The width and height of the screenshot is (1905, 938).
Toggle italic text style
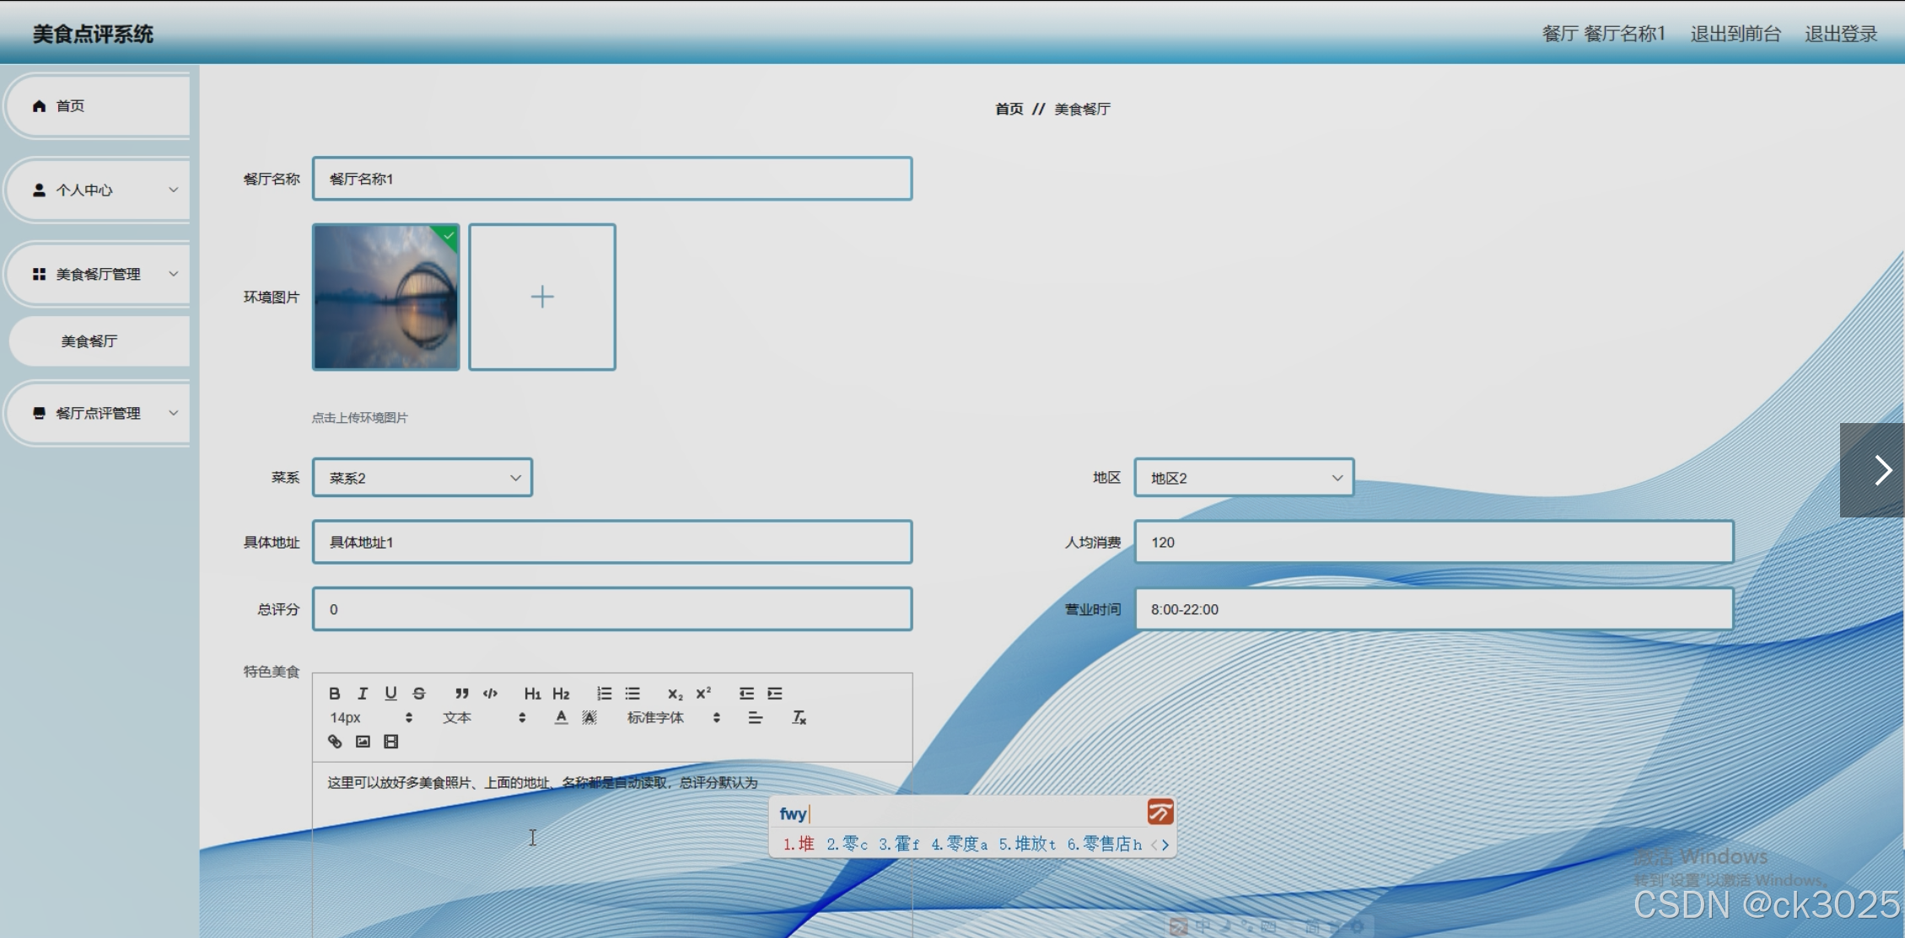pos(363,693)
